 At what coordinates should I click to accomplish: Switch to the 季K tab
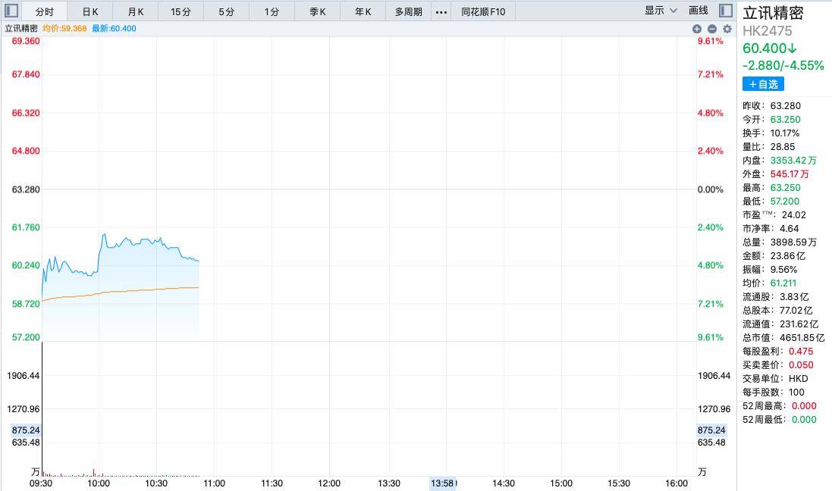click(317, 11)
